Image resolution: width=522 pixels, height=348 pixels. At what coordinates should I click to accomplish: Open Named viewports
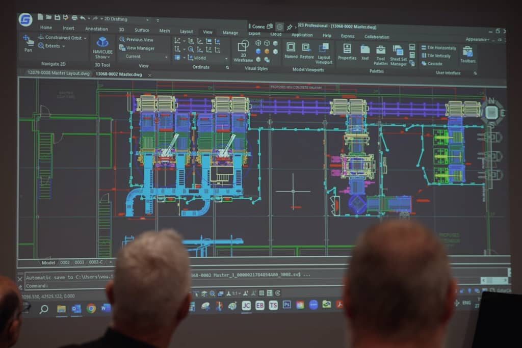tap(291, 51)
